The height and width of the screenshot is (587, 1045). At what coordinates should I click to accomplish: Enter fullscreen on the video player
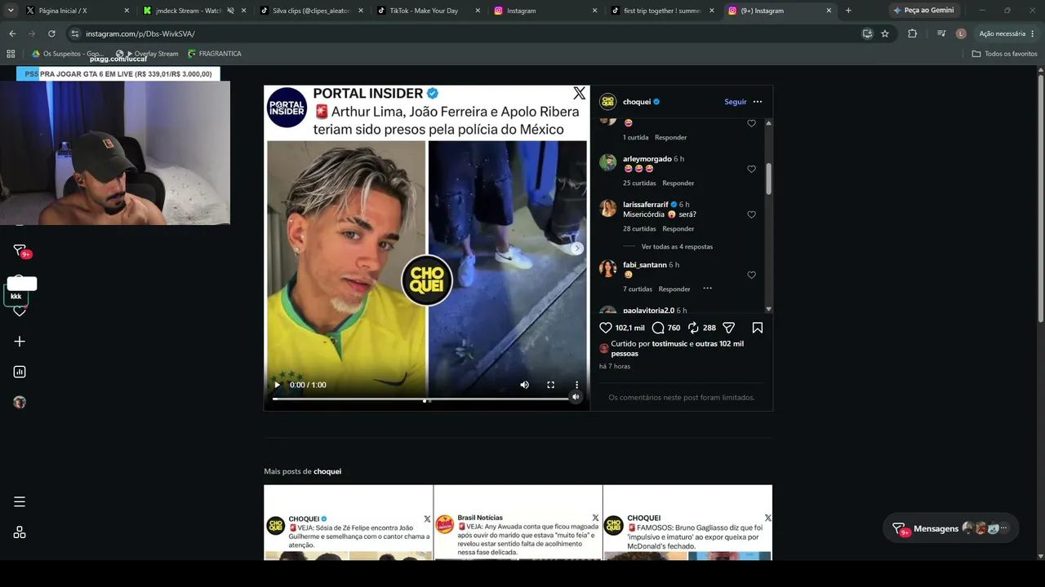(550, 385)
